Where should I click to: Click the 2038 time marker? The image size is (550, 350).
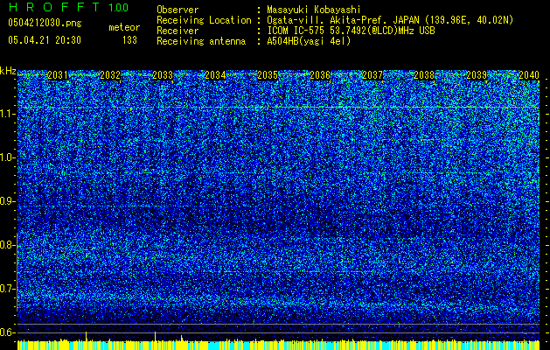coord(424,75)
